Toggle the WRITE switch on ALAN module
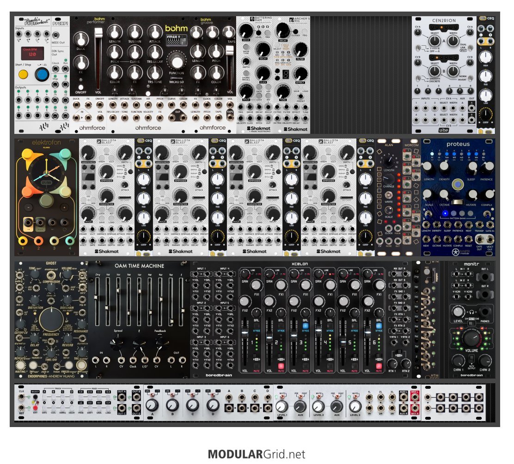The width and height of the screenshot is (514, 464). [x=389, y=195]
